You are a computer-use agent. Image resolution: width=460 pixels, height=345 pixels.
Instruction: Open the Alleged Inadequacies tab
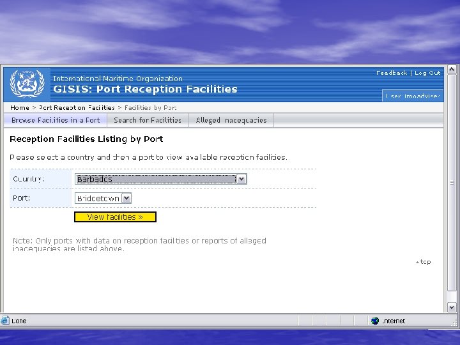(x=231, y=120)
